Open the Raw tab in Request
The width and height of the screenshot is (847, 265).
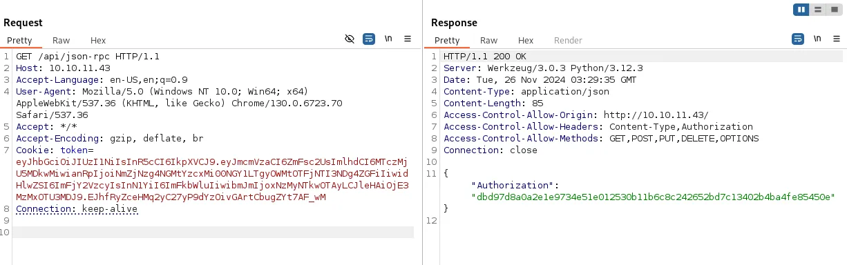[x=61, y=41]
